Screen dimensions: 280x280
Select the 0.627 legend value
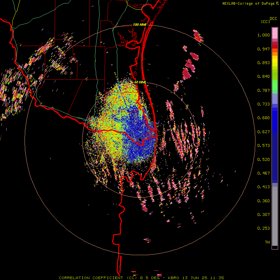pos(264,132)
